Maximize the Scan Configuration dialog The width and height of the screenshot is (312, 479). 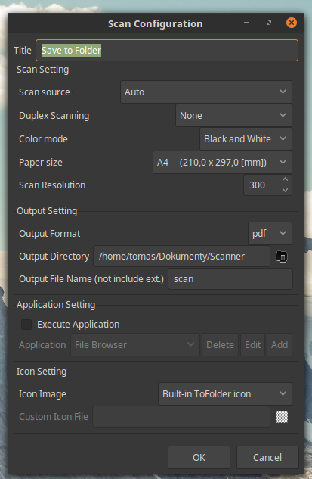coord(269,23)
